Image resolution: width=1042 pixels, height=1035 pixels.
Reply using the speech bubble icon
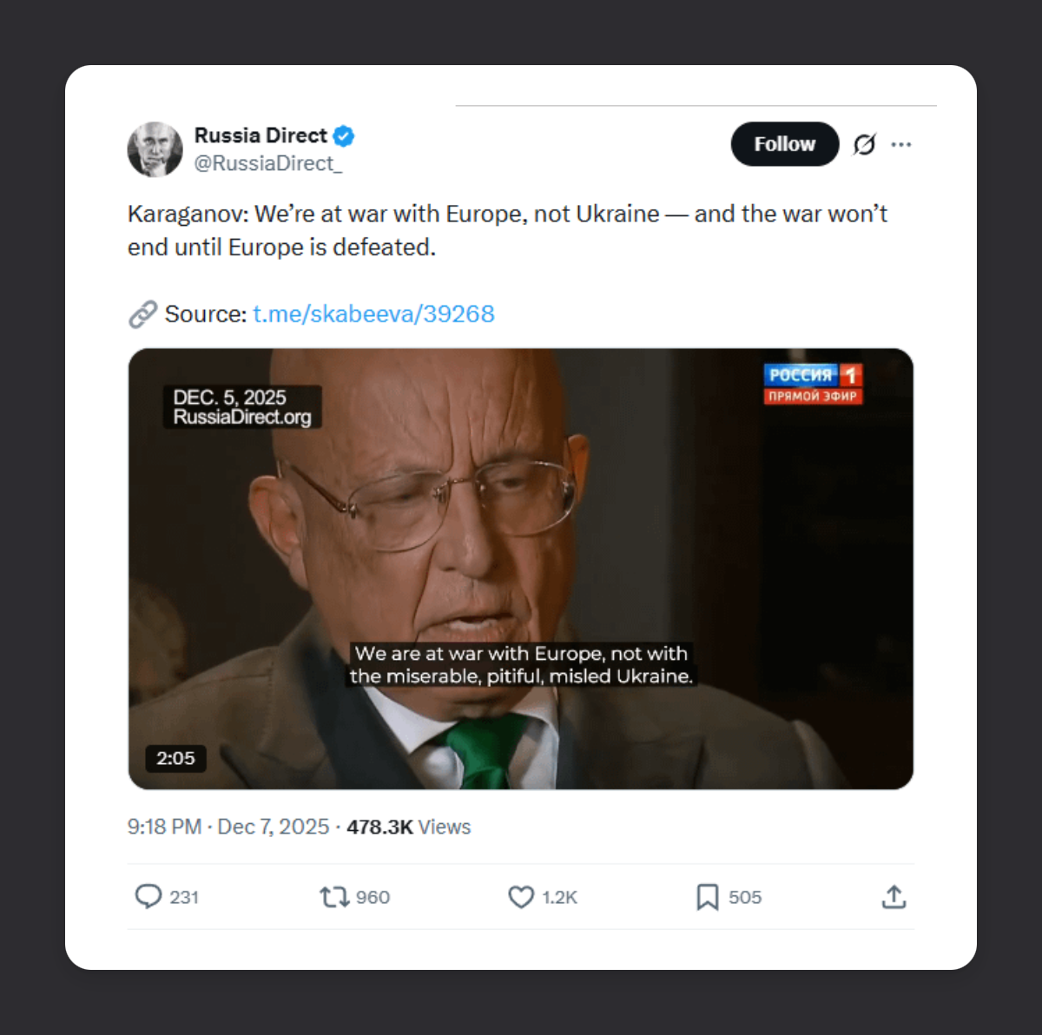click(x=148, y=896)
